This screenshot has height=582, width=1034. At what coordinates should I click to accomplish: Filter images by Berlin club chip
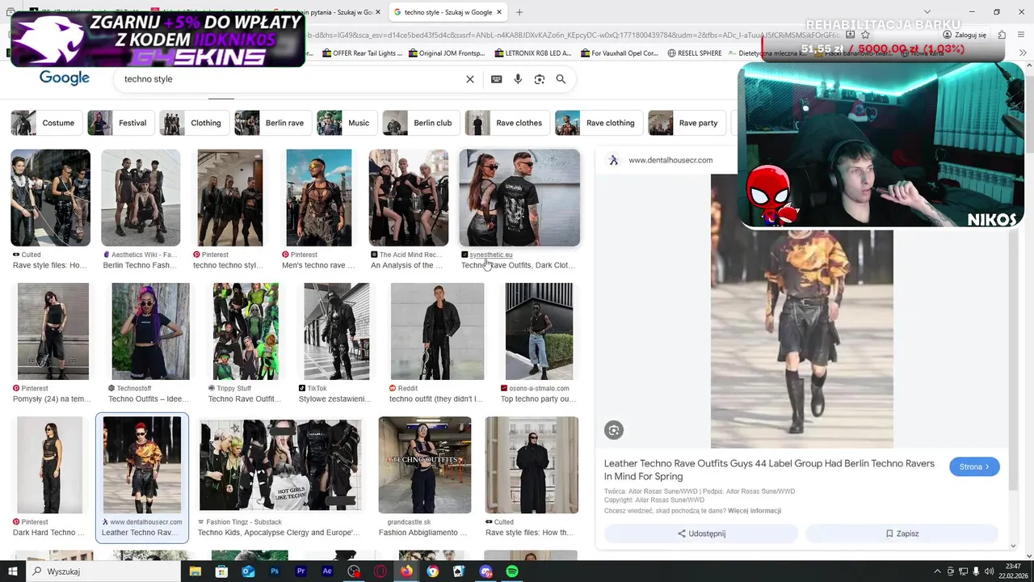tap(421, 123)
